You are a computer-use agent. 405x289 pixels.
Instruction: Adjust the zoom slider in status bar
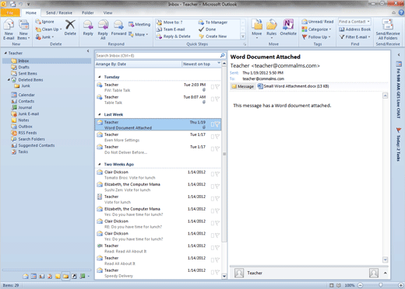tap(380, 285)
